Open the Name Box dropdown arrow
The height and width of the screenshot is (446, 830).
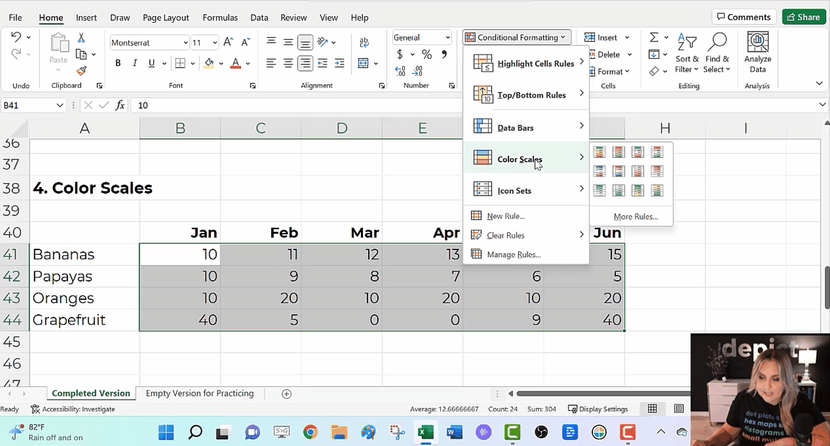pyautogui.click(x=59, y=105)
